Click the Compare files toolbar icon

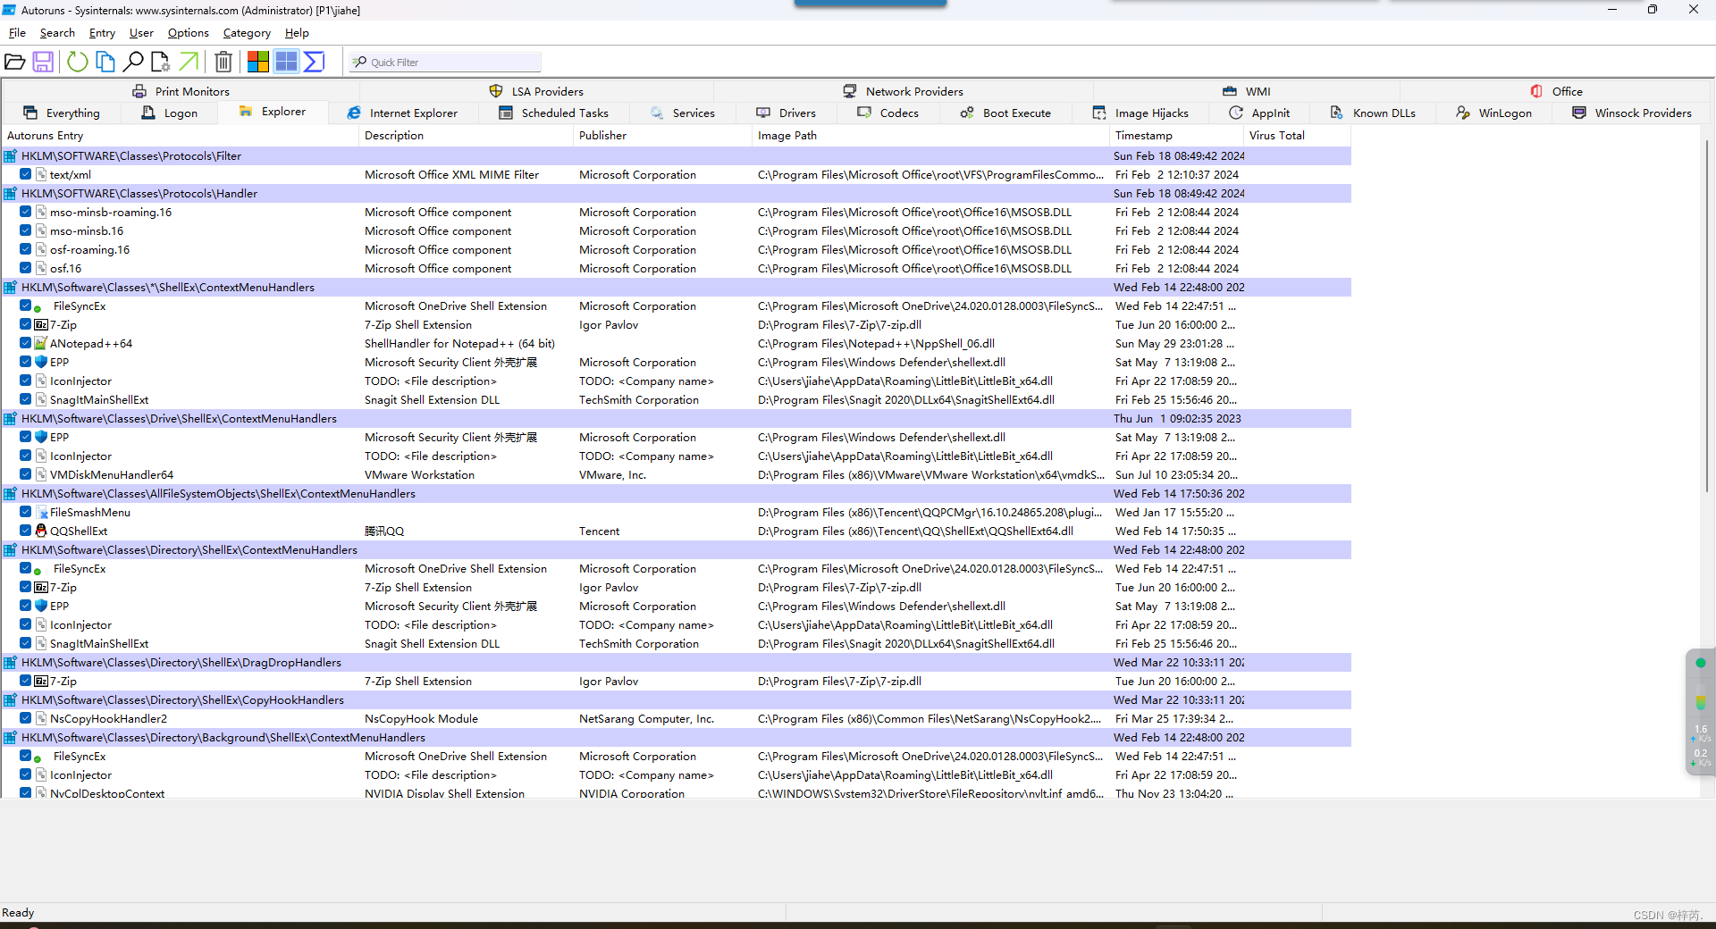[x=105, y=62]
